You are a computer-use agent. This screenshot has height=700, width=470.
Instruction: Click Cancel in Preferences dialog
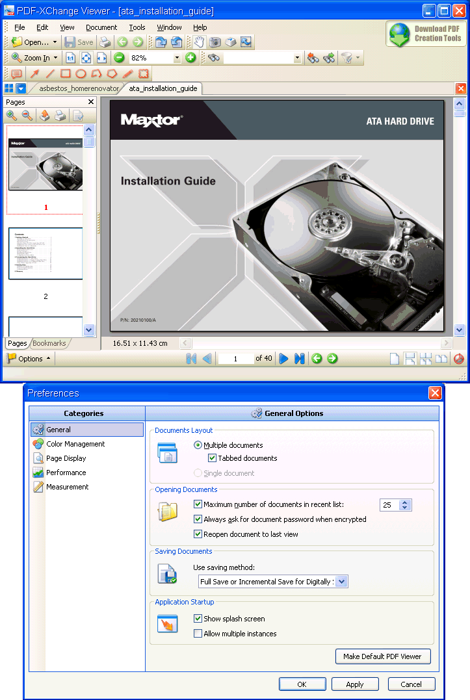point(411,684)
